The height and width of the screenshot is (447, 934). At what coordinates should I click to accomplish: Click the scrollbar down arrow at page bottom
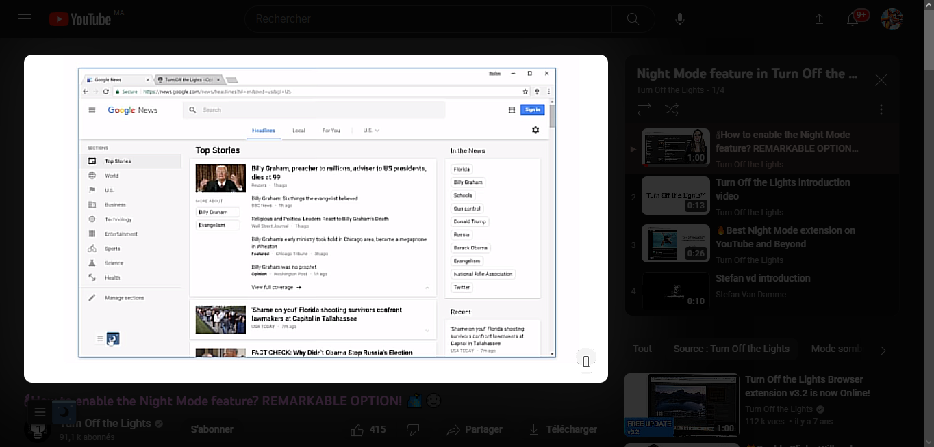[x=929, y=442]
